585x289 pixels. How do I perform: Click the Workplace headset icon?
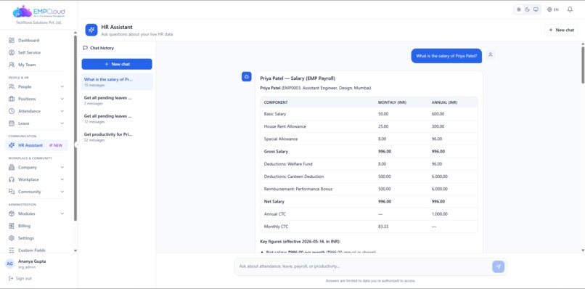click(x=12, y=179)
